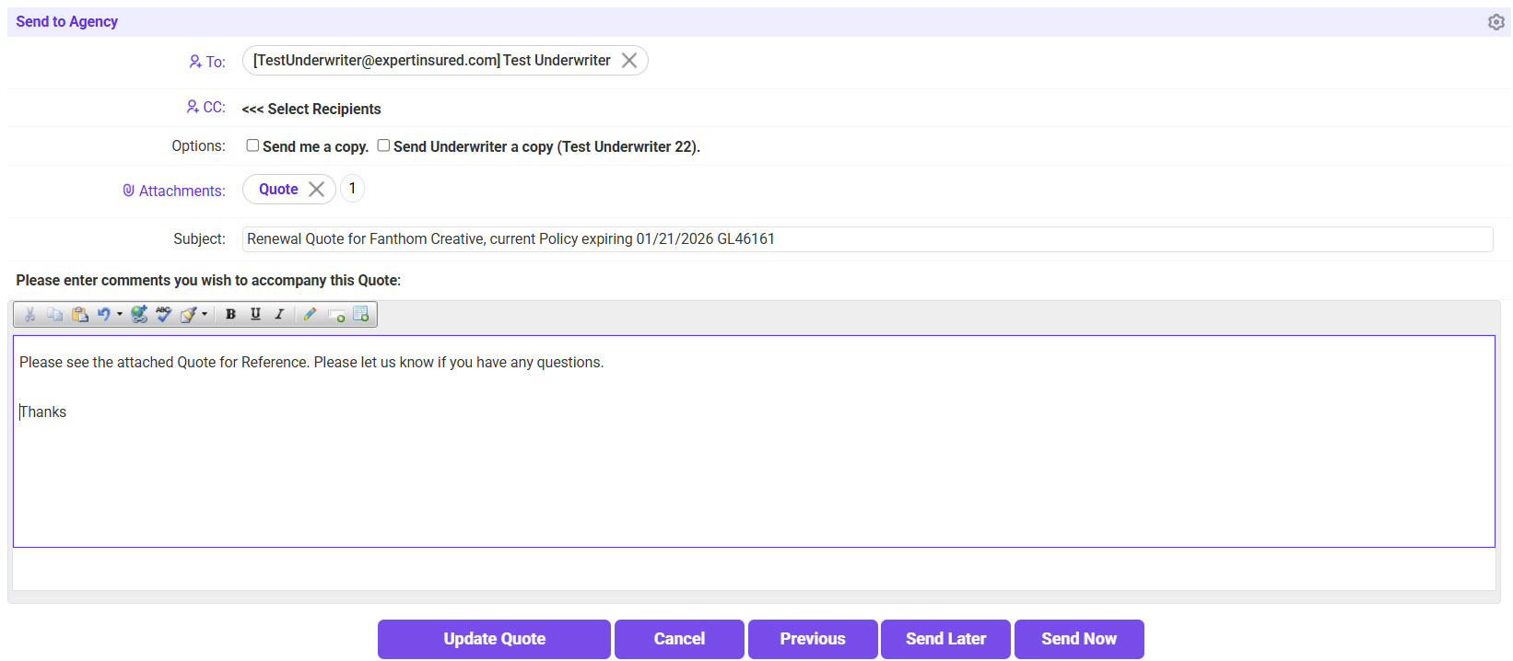Click the Cancel button
The image size is (1513, 661).
[x=679, y=639]
